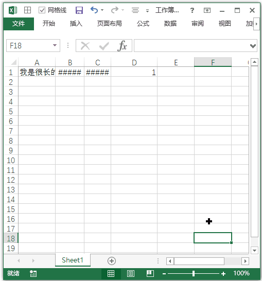Switch to the 数据 tab
The height and width of the screenshot is (281, 262).
click(170, 24)
